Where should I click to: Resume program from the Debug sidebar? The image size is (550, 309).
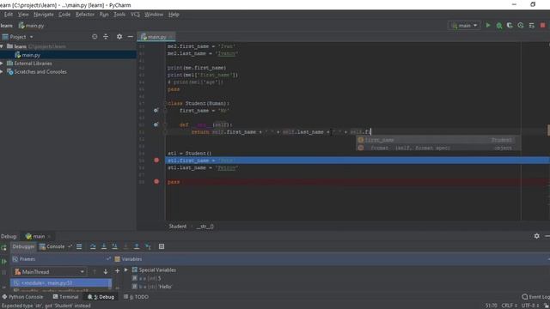(3, 261)
